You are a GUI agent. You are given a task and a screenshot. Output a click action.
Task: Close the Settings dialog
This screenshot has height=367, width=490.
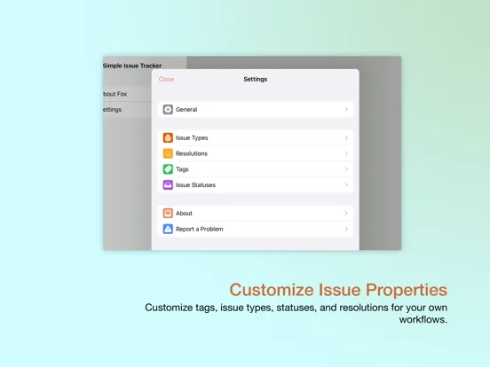pos(166,79)
